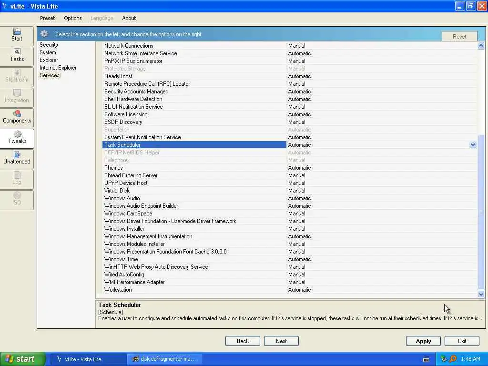This screenshot has width=488, height=366.
Task: Open the Start section in sidebar
Action: (17, 35)
